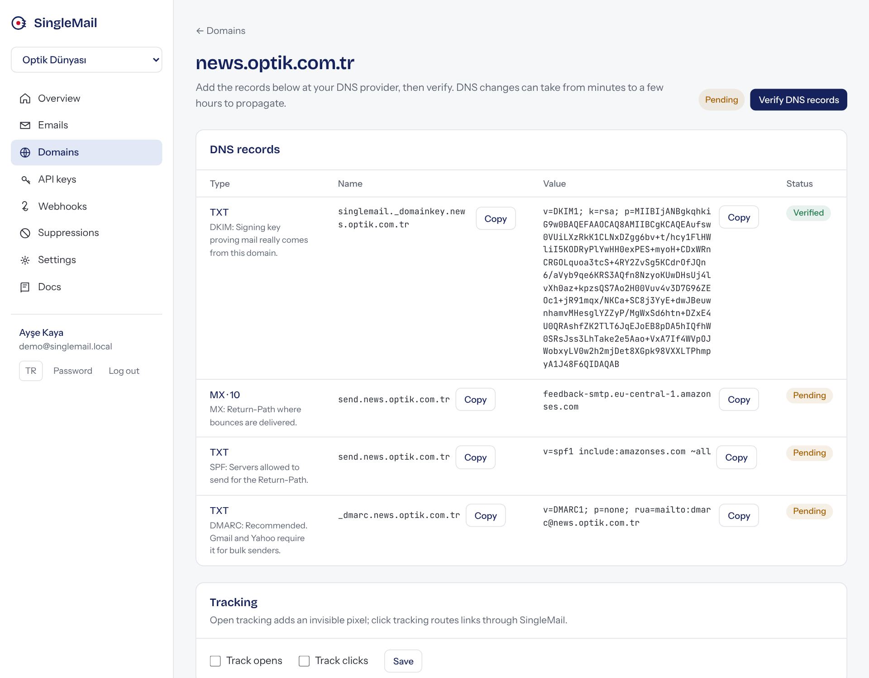Click the Pending badge beside Verify DNS records

(721, 99)
